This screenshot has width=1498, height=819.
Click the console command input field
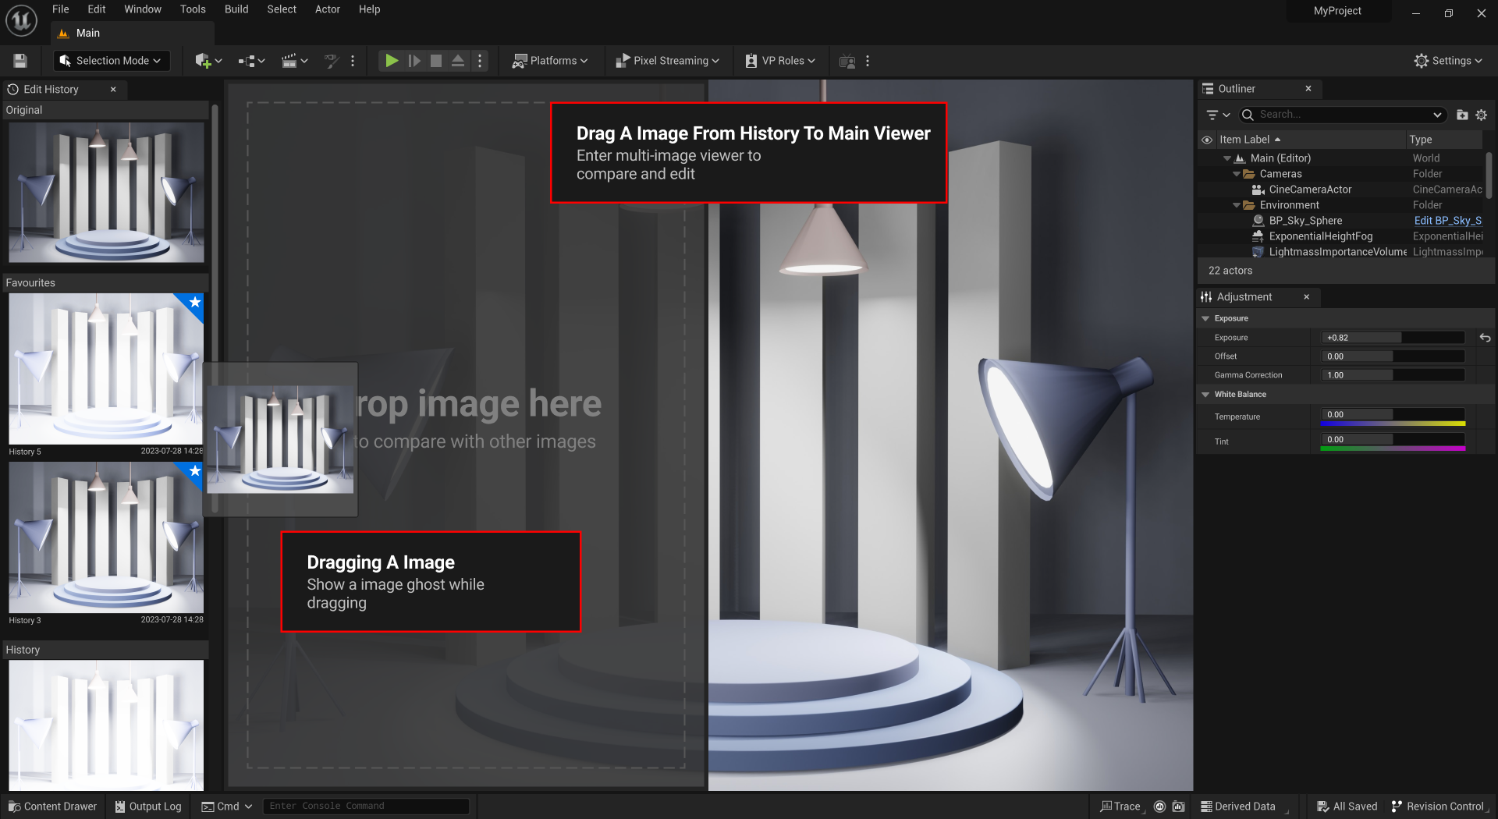click(366, 806)
